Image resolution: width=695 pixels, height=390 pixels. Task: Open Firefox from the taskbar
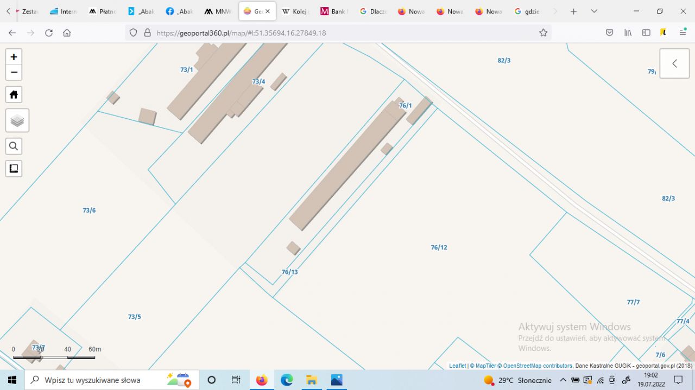tap(262, 380)
